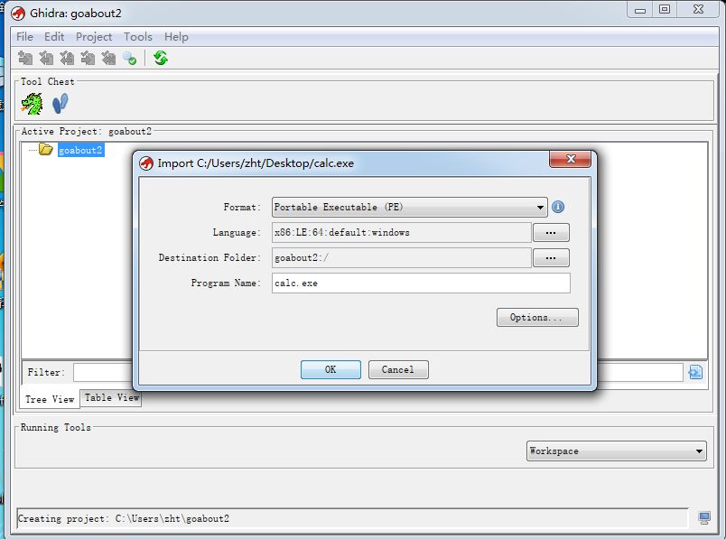Viewport: 726px width, 539px height.
Task: Confirm import with OK button
Action: click(330, 369)
